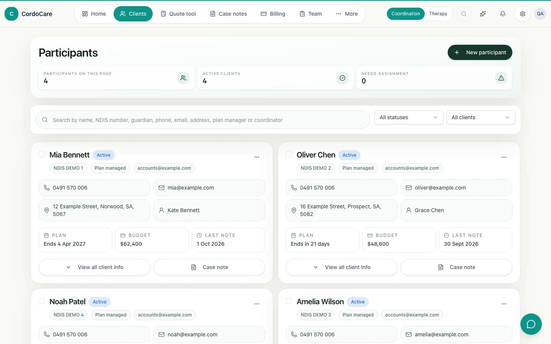
Task: Open the Team tab
Action: tap(310, 14)
